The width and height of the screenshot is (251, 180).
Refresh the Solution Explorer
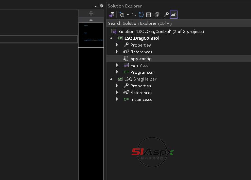(141, 15)
